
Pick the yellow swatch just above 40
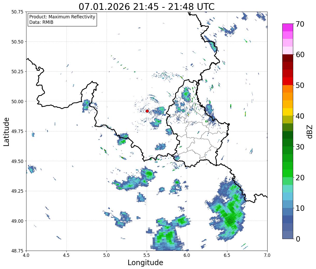pyautogui.click(x=288, y=112)
